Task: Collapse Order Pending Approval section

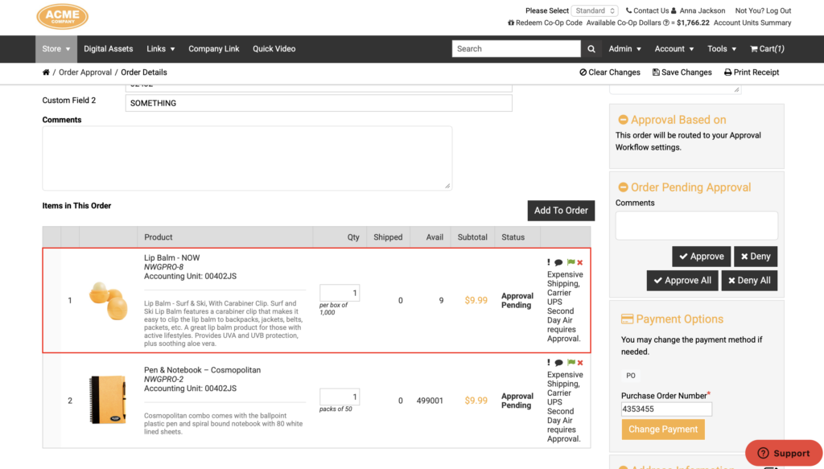Action: click(x=624, y=187)
